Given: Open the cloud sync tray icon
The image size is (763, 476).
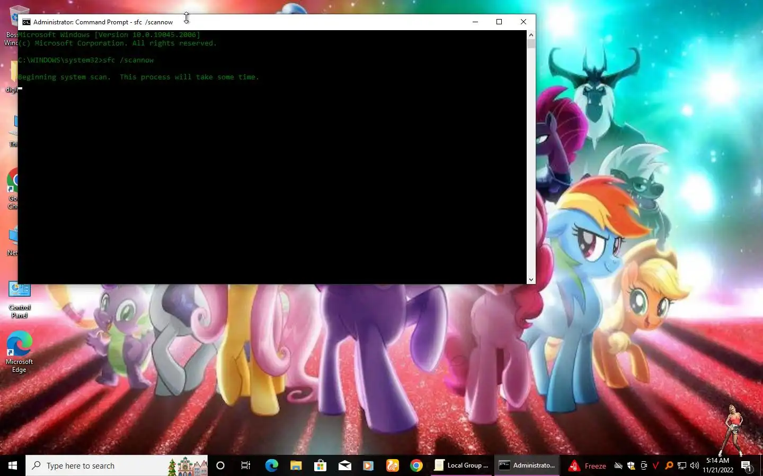Looking at the screenshot, I should (618, 466).
